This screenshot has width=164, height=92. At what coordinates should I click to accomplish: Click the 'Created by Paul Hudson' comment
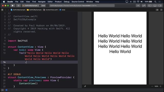coord(37,26)
